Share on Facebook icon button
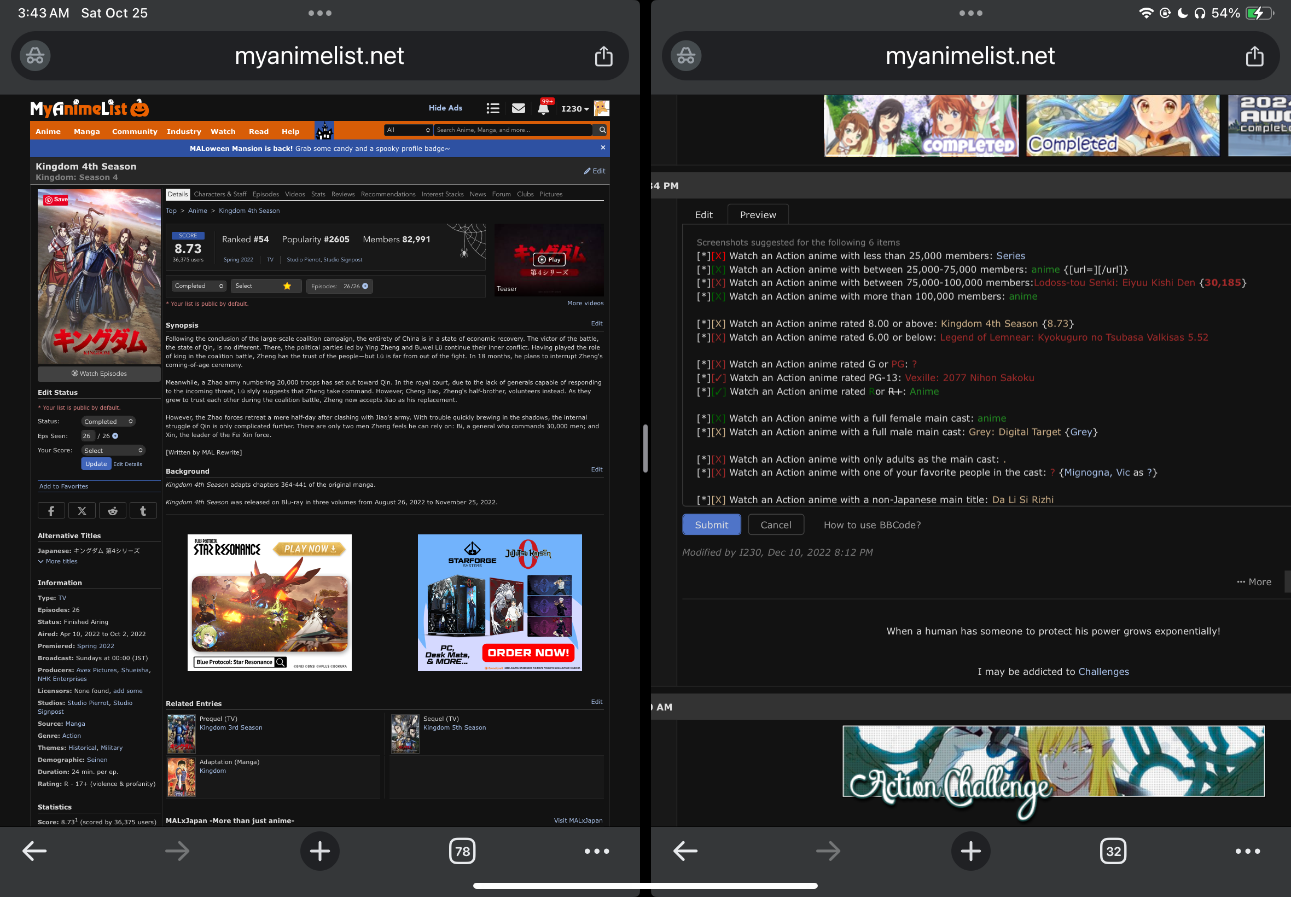Image resolution: width=1291 pixels, height=897 pixels. 51,510
